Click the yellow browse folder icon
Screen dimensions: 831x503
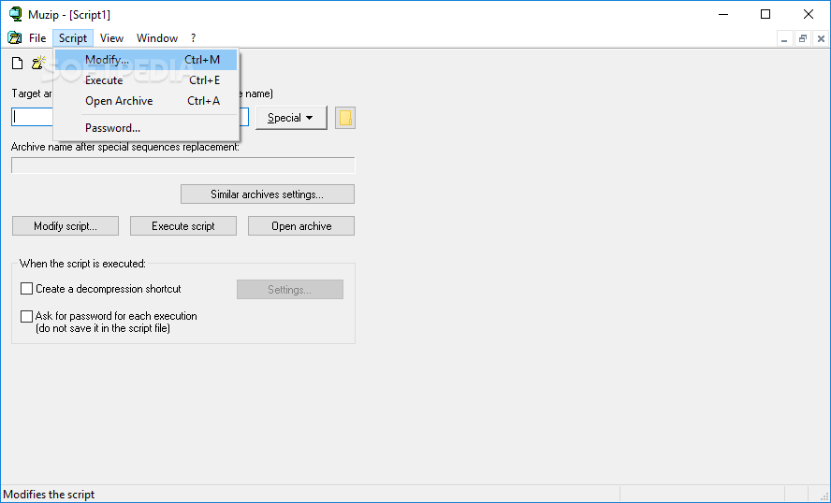[345, 118]
